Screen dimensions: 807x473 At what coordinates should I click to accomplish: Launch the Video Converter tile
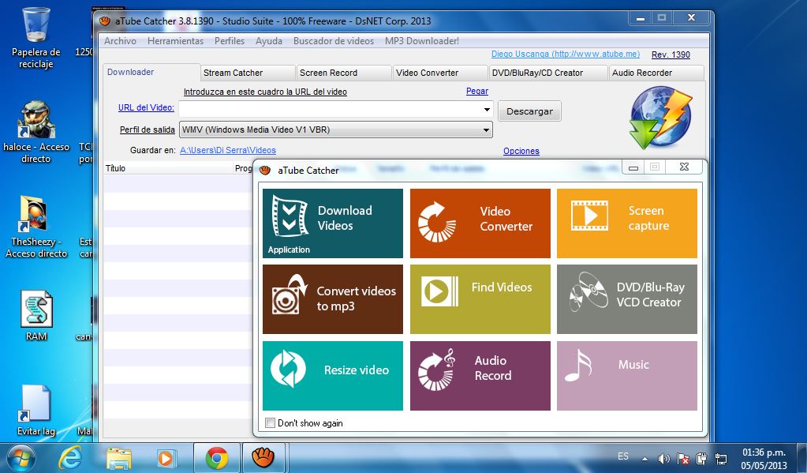pyautogui.click(x=480, y=223)
